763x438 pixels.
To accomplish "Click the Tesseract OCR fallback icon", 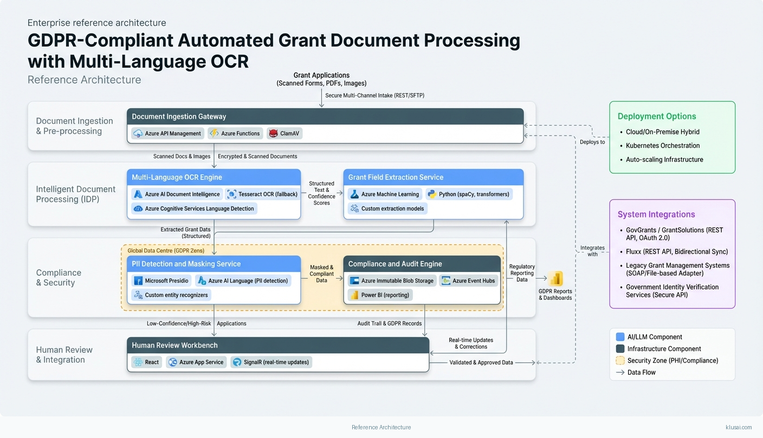I will pyautogui.click(x=231, y=194).
